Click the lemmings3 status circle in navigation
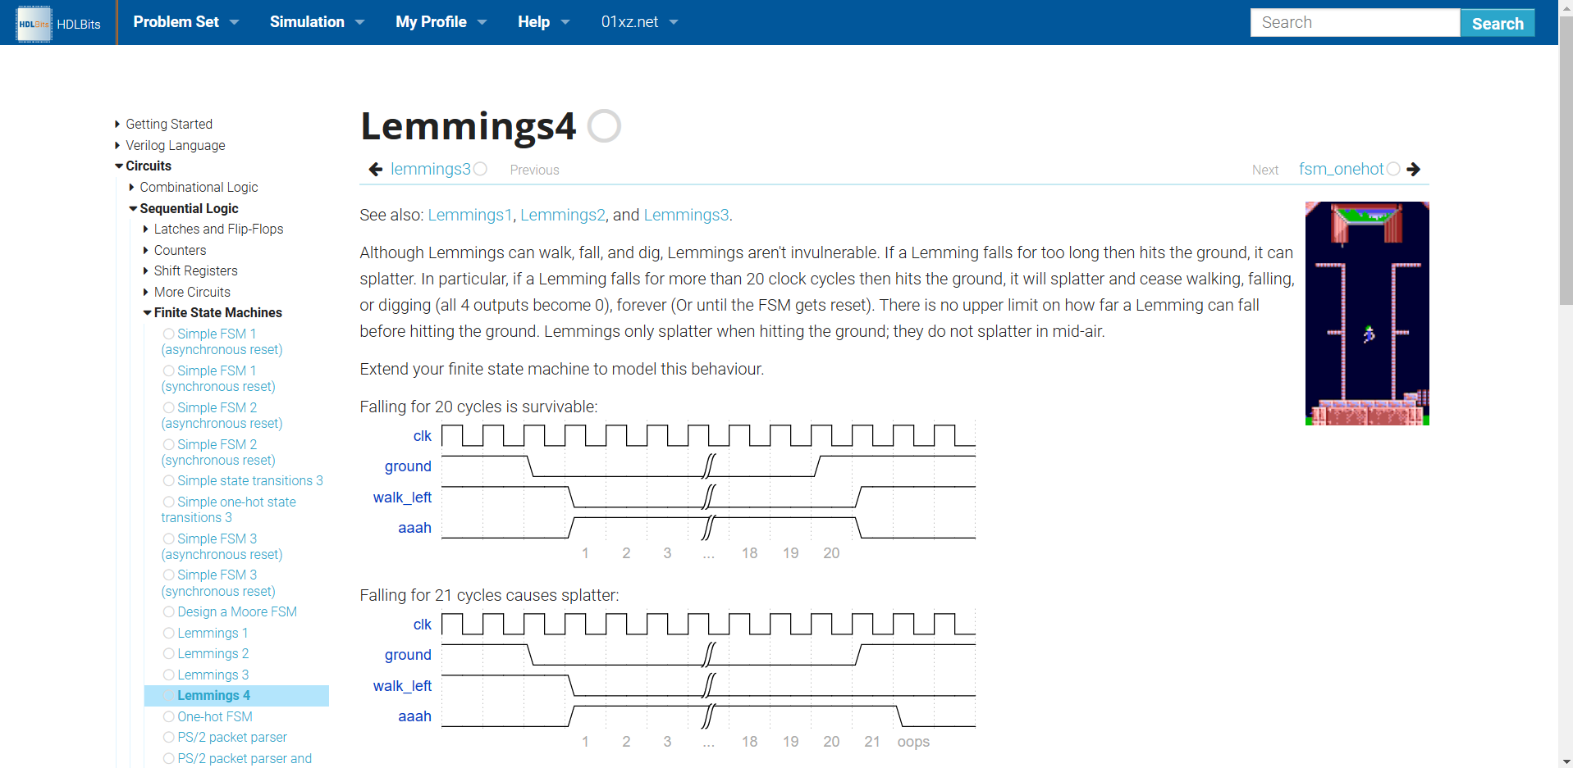Image resolution: width=1573 pixels, height=768 pixels. point(481,169)
